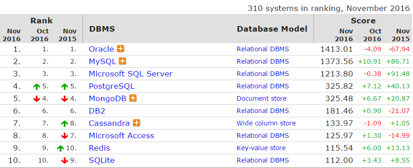The width and height of the screenshot is (413, 168).
Task: Click Redis yearly change +13.13
Action: pos(398,148)
